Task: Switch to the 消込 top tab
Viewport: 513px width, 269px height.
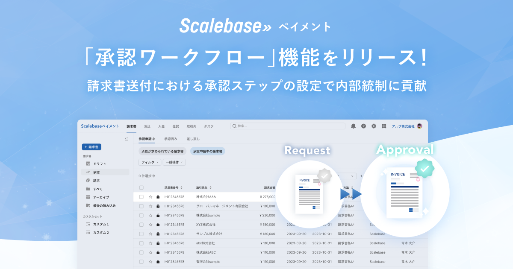Action: (x=147, y=126)
